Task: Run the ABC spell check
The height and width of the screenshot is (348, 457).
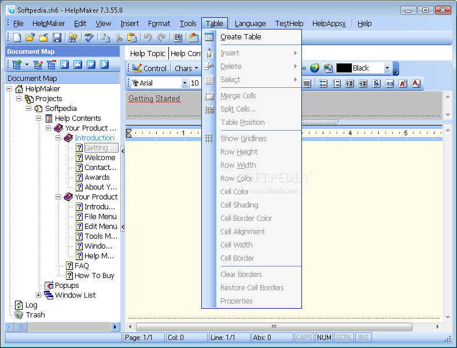Action: [x=89, y=37]
